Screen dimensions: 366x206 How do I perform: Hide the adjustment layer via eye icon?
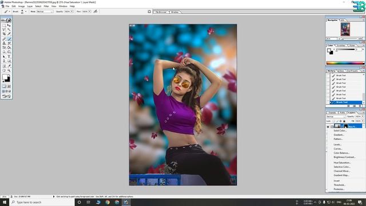tap(328, 126)
